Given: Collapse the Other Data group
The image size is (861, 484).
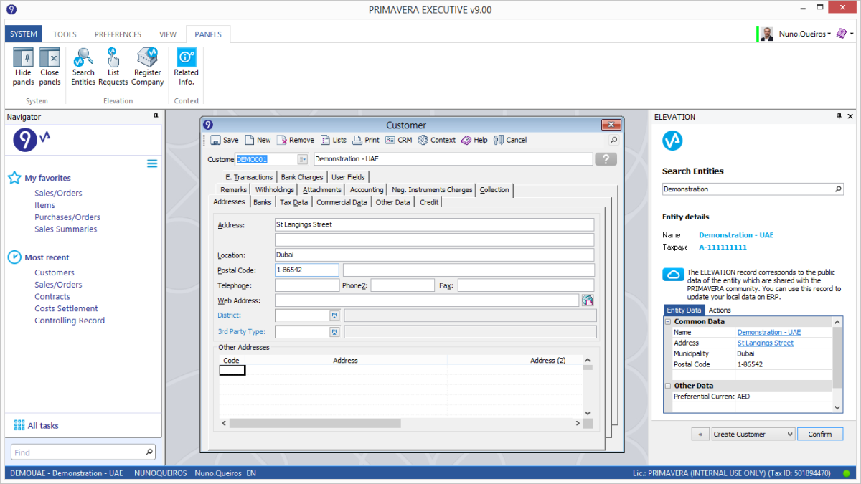Looking at the screenshot, I should [669, 386].
